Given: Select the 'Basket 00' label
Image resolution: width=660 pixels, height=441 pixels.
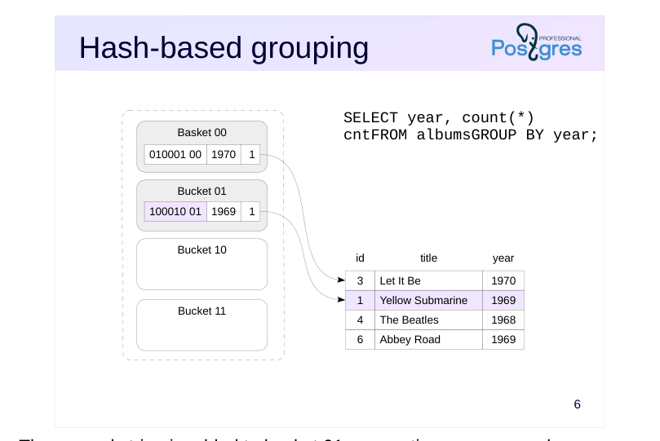Looking at the screenshot, I should 202,132.
